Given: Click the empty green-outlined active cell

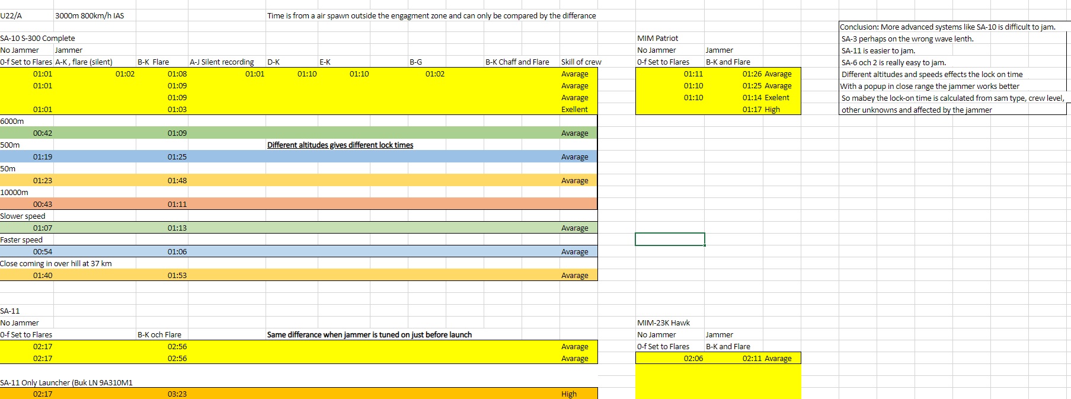Looking at the screenshot, I should click(x=670, y=240).
